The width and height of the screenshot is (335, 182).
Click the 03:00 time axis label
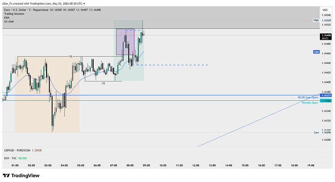tap(48, 166)
